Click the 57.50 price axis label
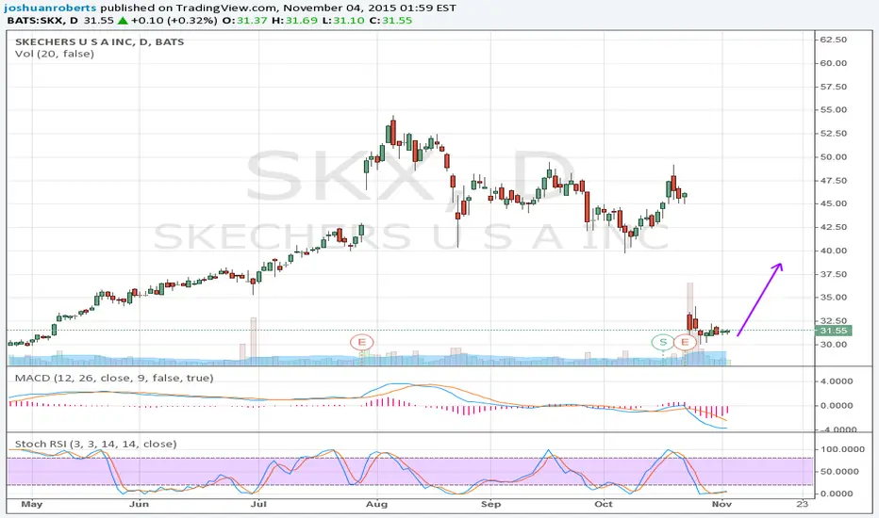 (x=834, y=87)
